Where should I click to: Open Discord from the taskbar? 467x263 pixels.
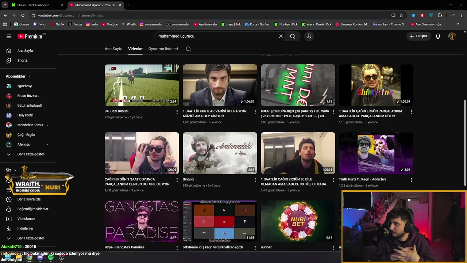(40, 257)
